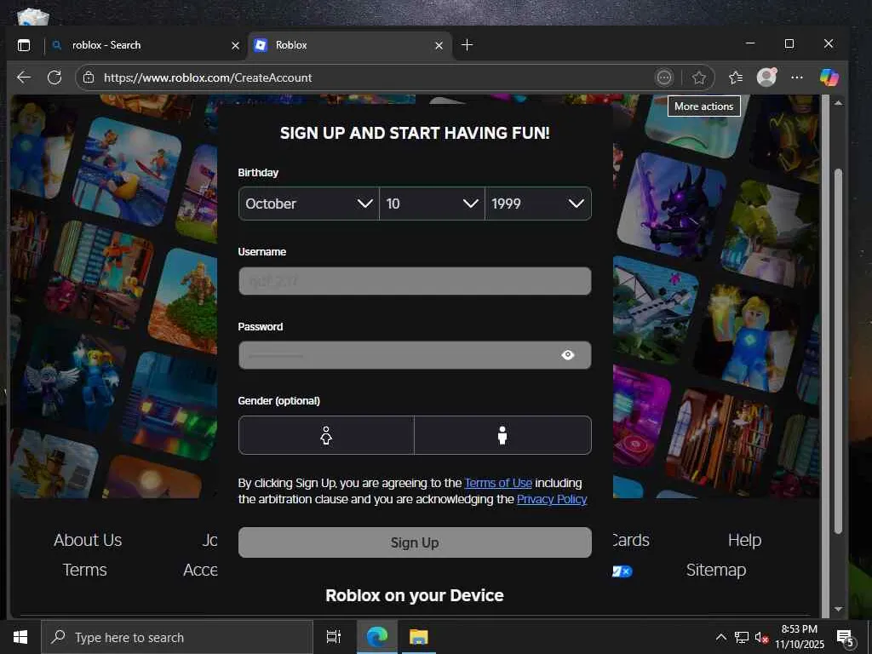Open the Favorites list icon
872x654 pixels.
[x=736, y=77]
